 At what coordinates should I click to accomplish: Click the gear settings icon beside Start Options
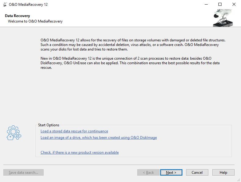point(14,133)
